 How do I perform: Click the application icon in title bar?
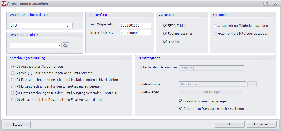click(x=4, y=4)
